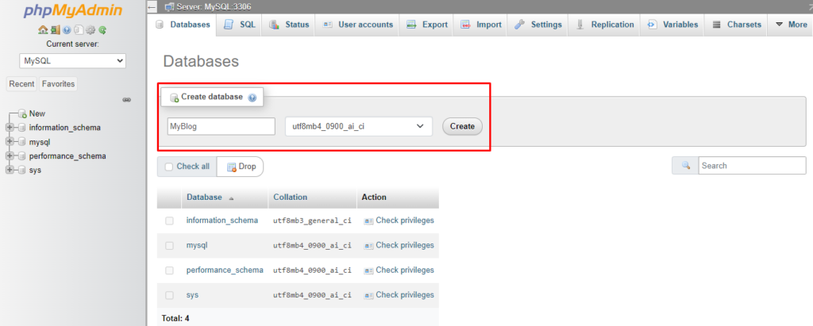The height and width of the screenshot is (326, 813).
Task: Expand the performance_schema tree node
Action: [x=10, y=156]
